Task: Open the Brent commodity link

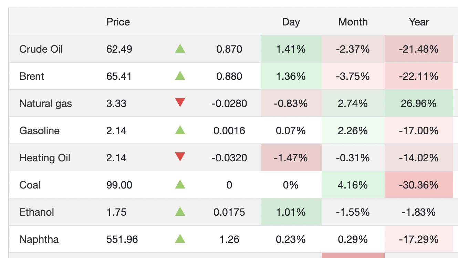Action: click(32, 76)
